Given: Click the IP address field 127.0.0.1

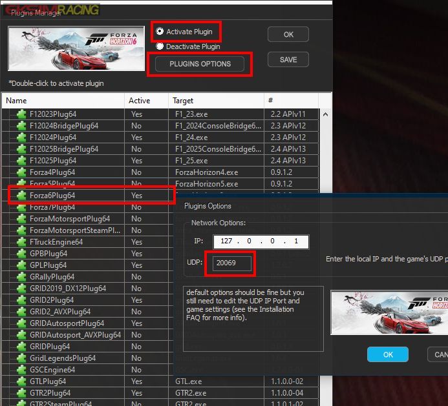Looking at the screenshot, I should coord(261,241).
